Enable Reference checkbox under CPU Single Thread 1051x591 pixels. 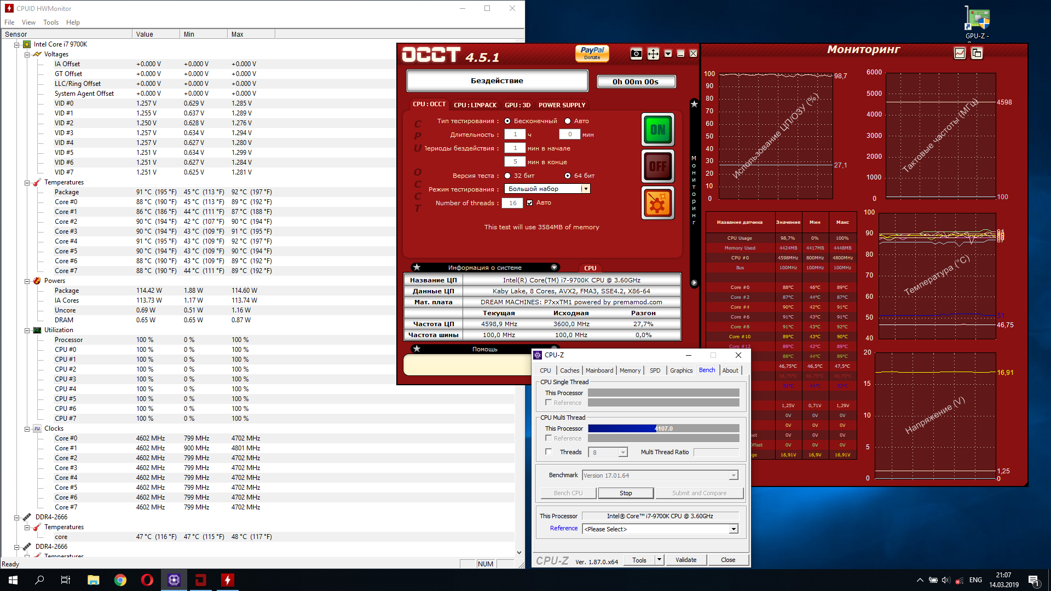coord(548,402)
